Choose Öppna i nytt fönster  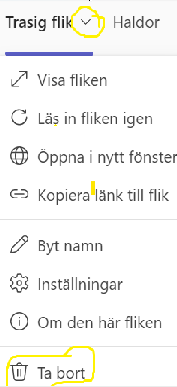pyautogui.click(x=88, y=157)
